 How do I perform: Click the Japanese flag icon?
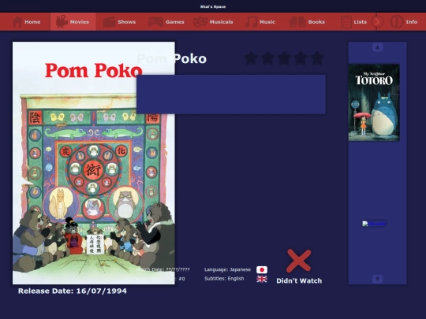tap(262, 269)
